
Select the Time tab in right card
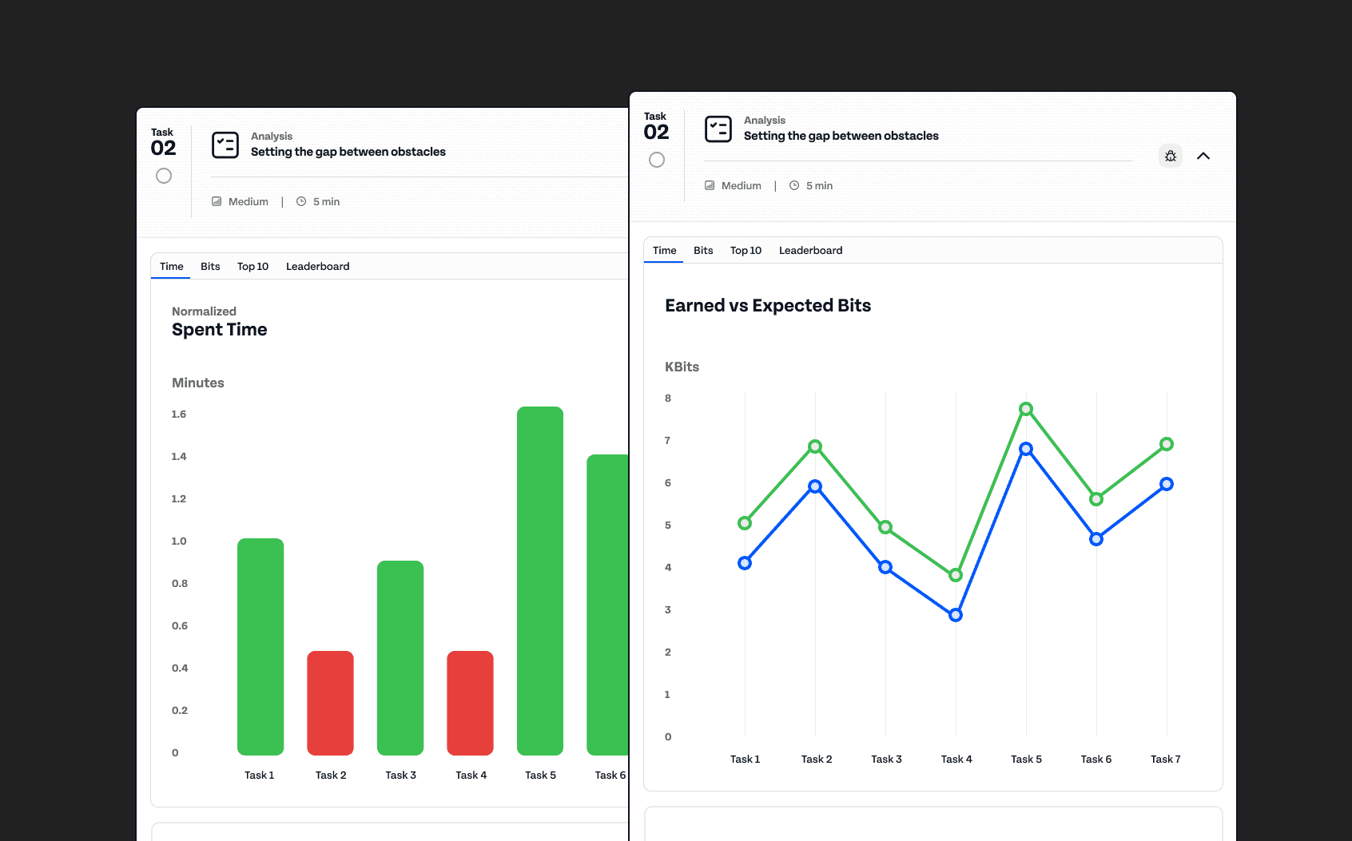pyautogui.click(x=665, y=250)
